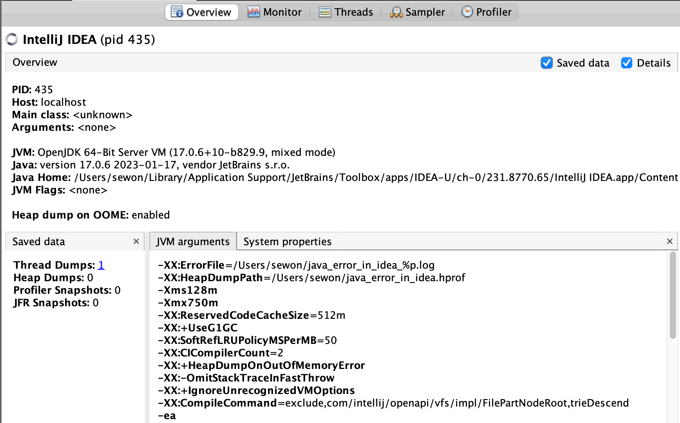Click the -XX:CompileCommand argument line
This screenshot has height=423, width=680.
pos(393,403)
